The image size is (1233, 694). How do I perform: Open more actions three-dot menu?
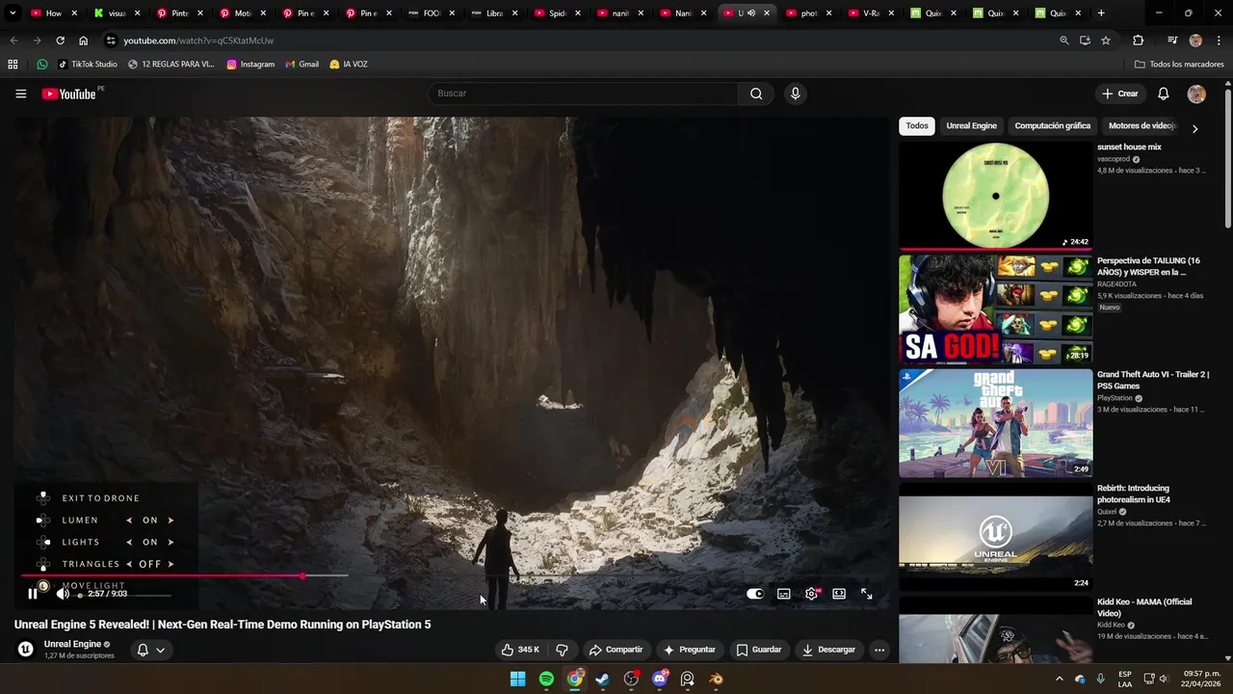tap(879, 650)
